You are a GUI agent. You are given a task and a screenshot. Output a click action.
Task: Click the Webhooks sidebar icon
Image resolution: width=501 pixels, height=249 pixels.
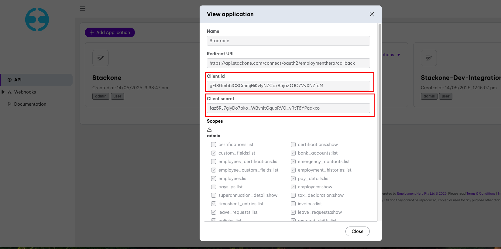(10, 92)
